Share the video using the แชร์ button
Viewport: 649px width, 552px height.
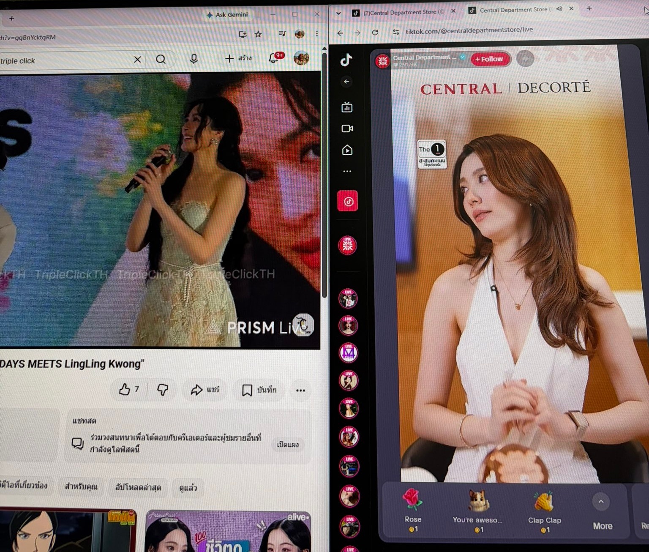[205, 390]
